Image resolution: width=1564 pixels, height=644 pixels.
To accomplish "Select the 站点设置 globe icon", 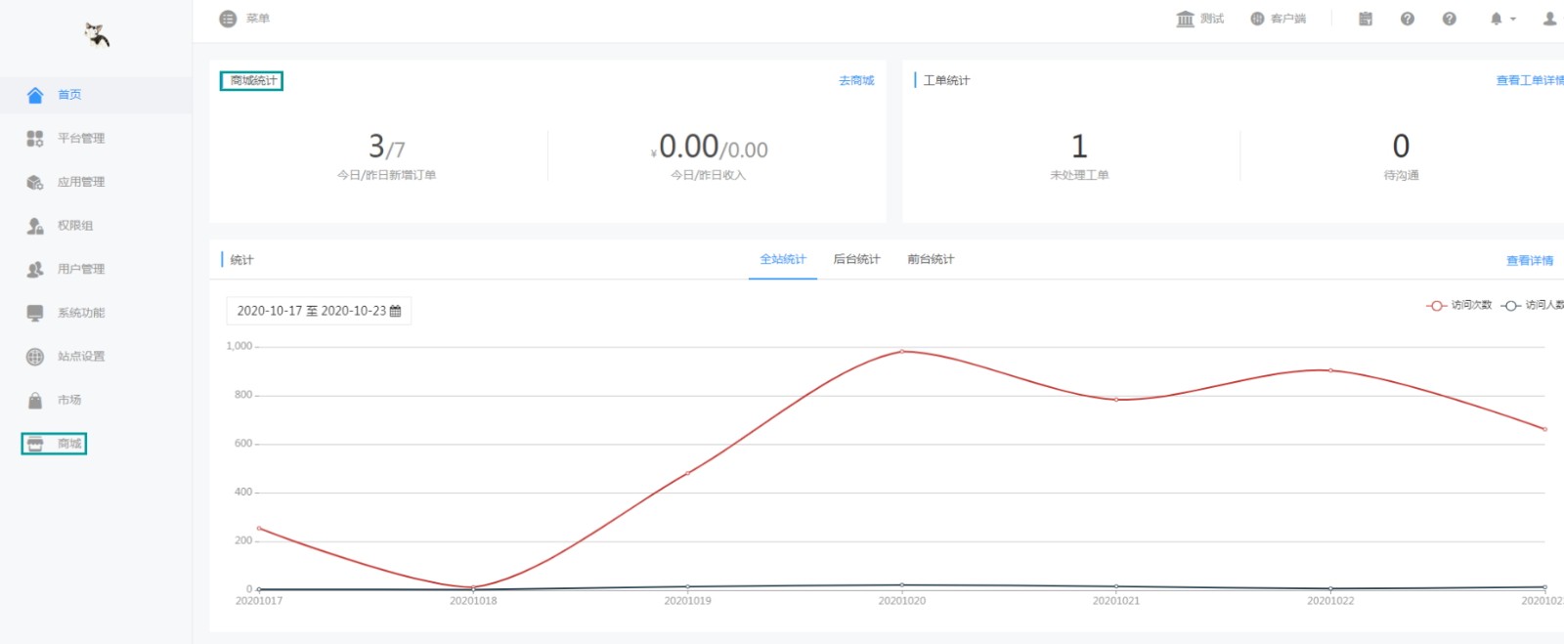I will coord(35,357).
